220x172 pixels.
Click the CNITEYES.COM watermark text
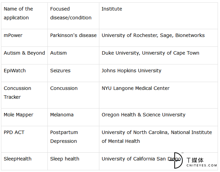[x=202, y=166]
